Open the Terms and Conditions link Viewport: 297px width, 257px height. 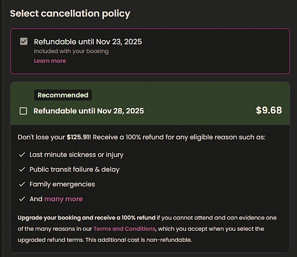pos(124,229)
